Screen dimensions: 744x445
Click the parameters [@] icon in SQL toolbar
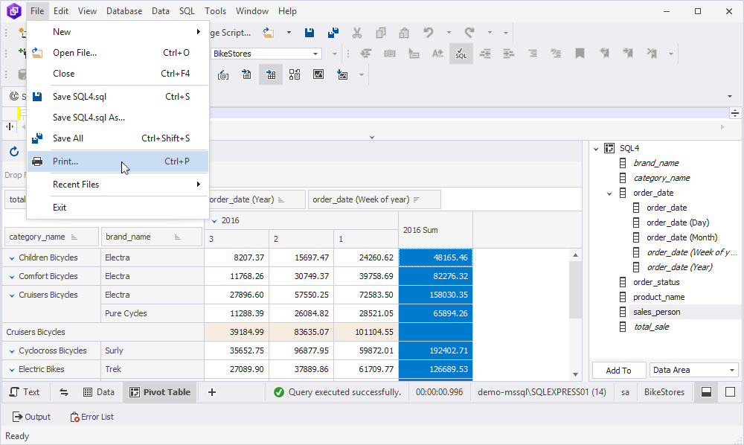[x=390, y=54]
